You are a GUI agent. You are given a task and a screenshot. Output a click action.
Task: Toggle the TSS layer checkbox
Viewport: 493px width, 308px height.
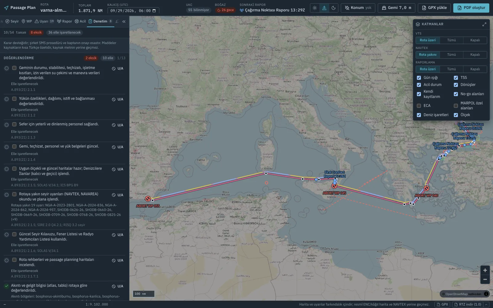456,78
